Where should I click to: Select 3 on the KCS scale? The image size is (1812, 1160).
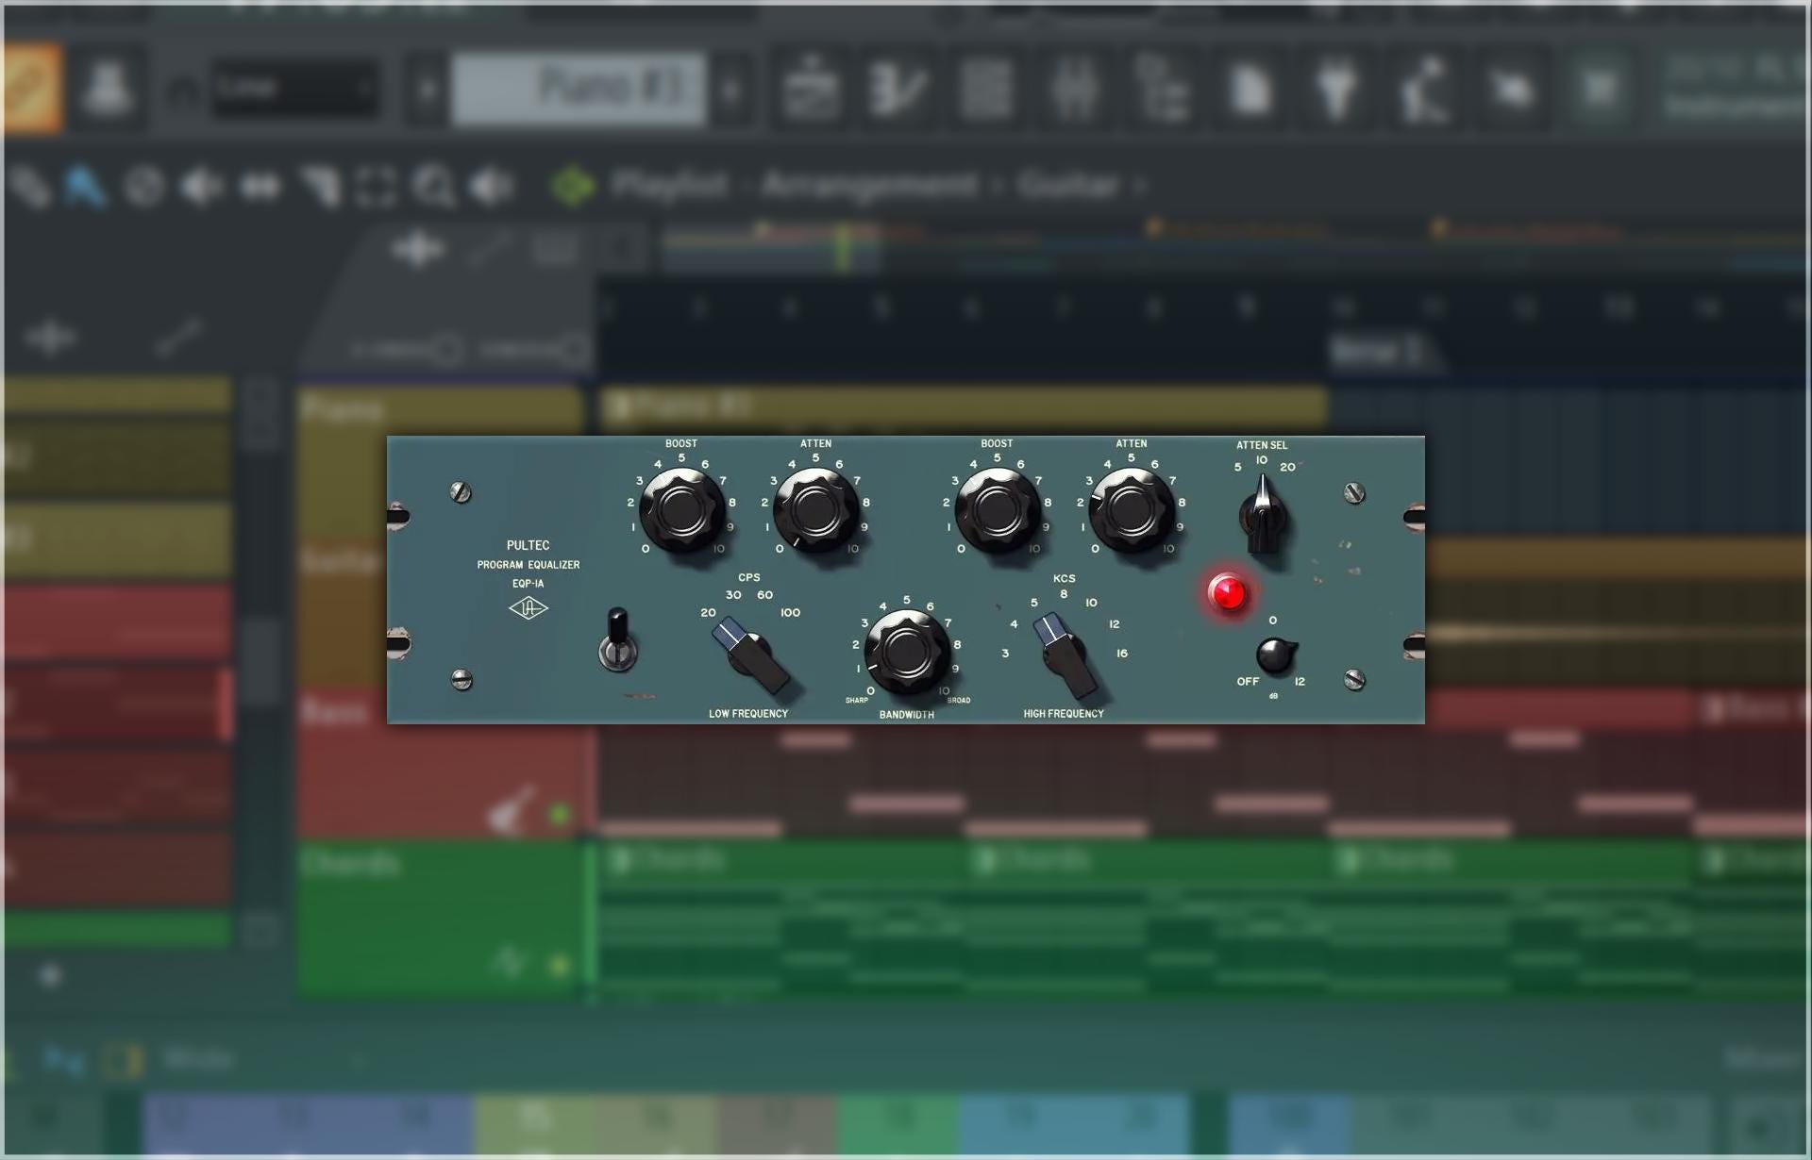pos(1005,654)
